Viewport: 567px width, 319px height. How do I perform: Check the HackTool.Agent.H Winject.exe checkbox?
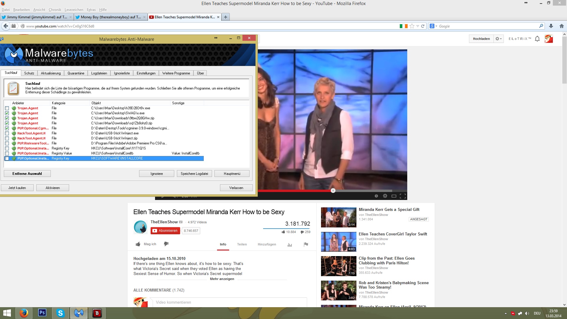tap(7, 133)
